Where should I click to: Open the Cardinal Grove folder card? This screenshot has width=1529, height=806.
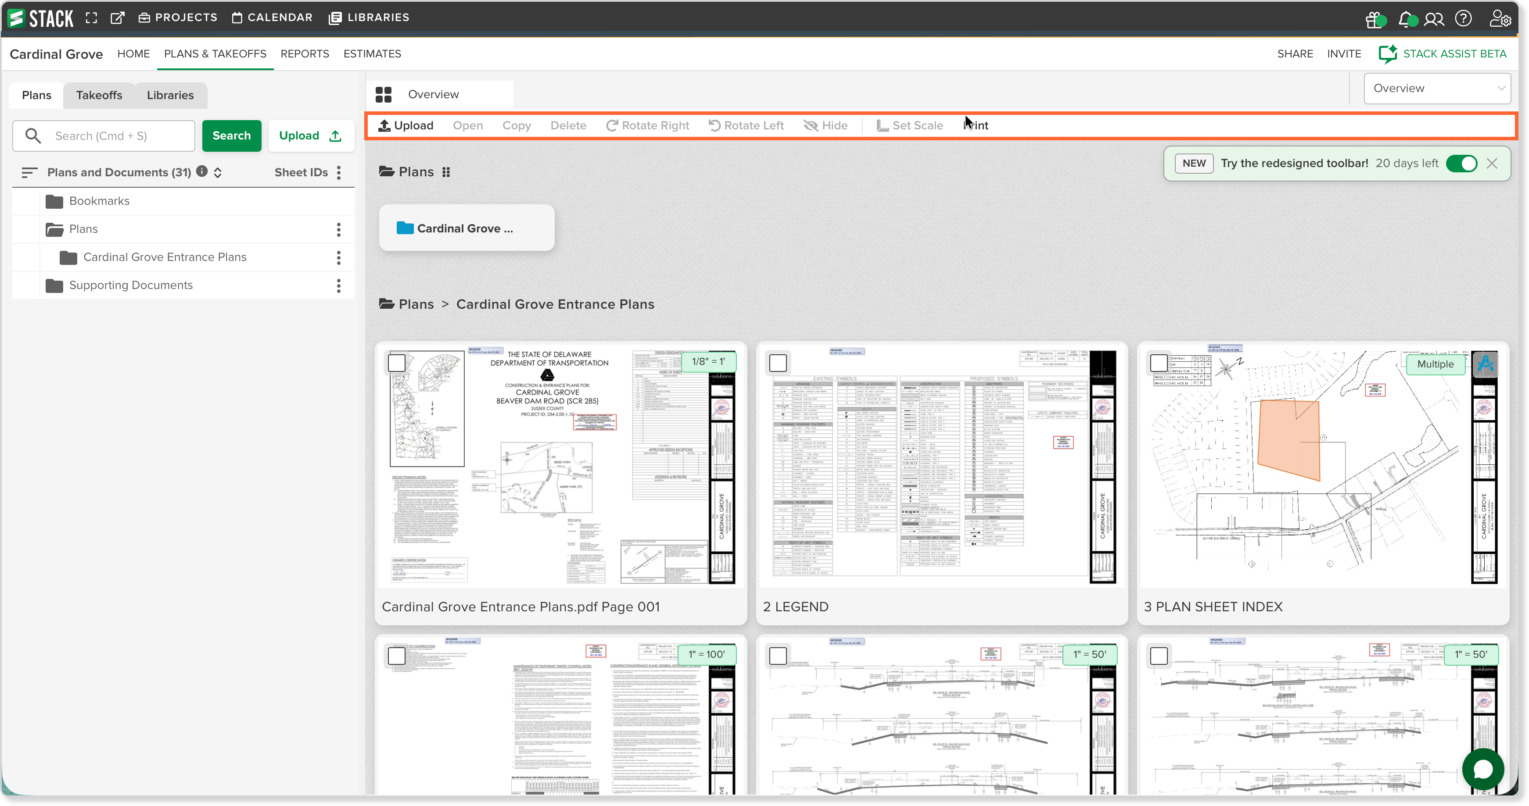click(x=467, y=228)
